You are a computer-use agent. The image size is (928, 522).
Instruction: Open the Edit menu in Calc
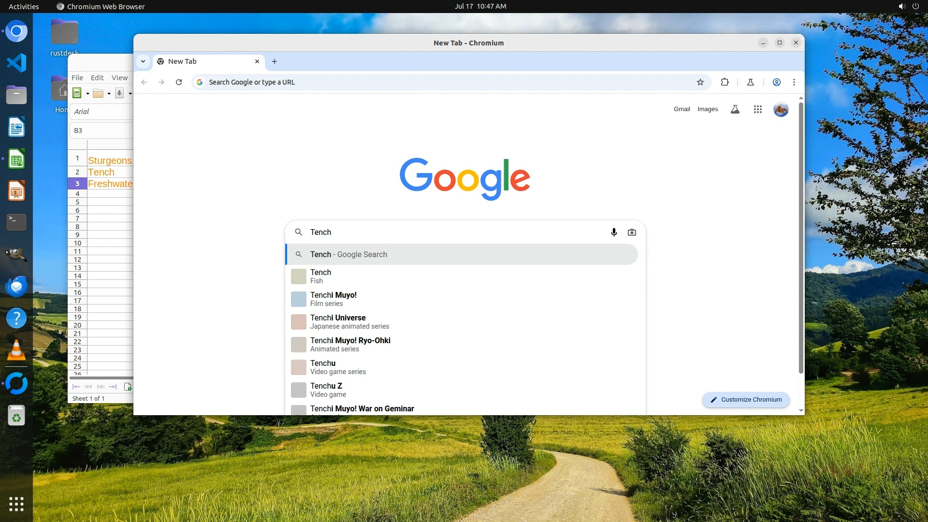coord(97,78)
